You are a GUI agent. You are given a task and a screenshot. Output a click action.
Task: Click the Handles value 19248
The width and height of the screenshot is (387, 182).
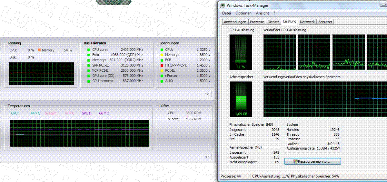pyautogui.click(x=334, y=130)
